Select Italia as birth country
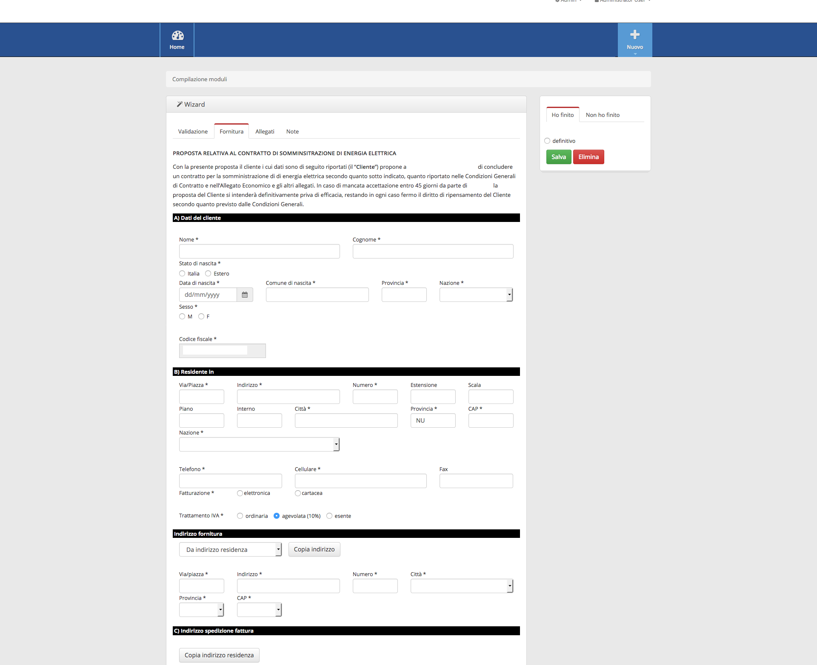 [x=182, y=273]
